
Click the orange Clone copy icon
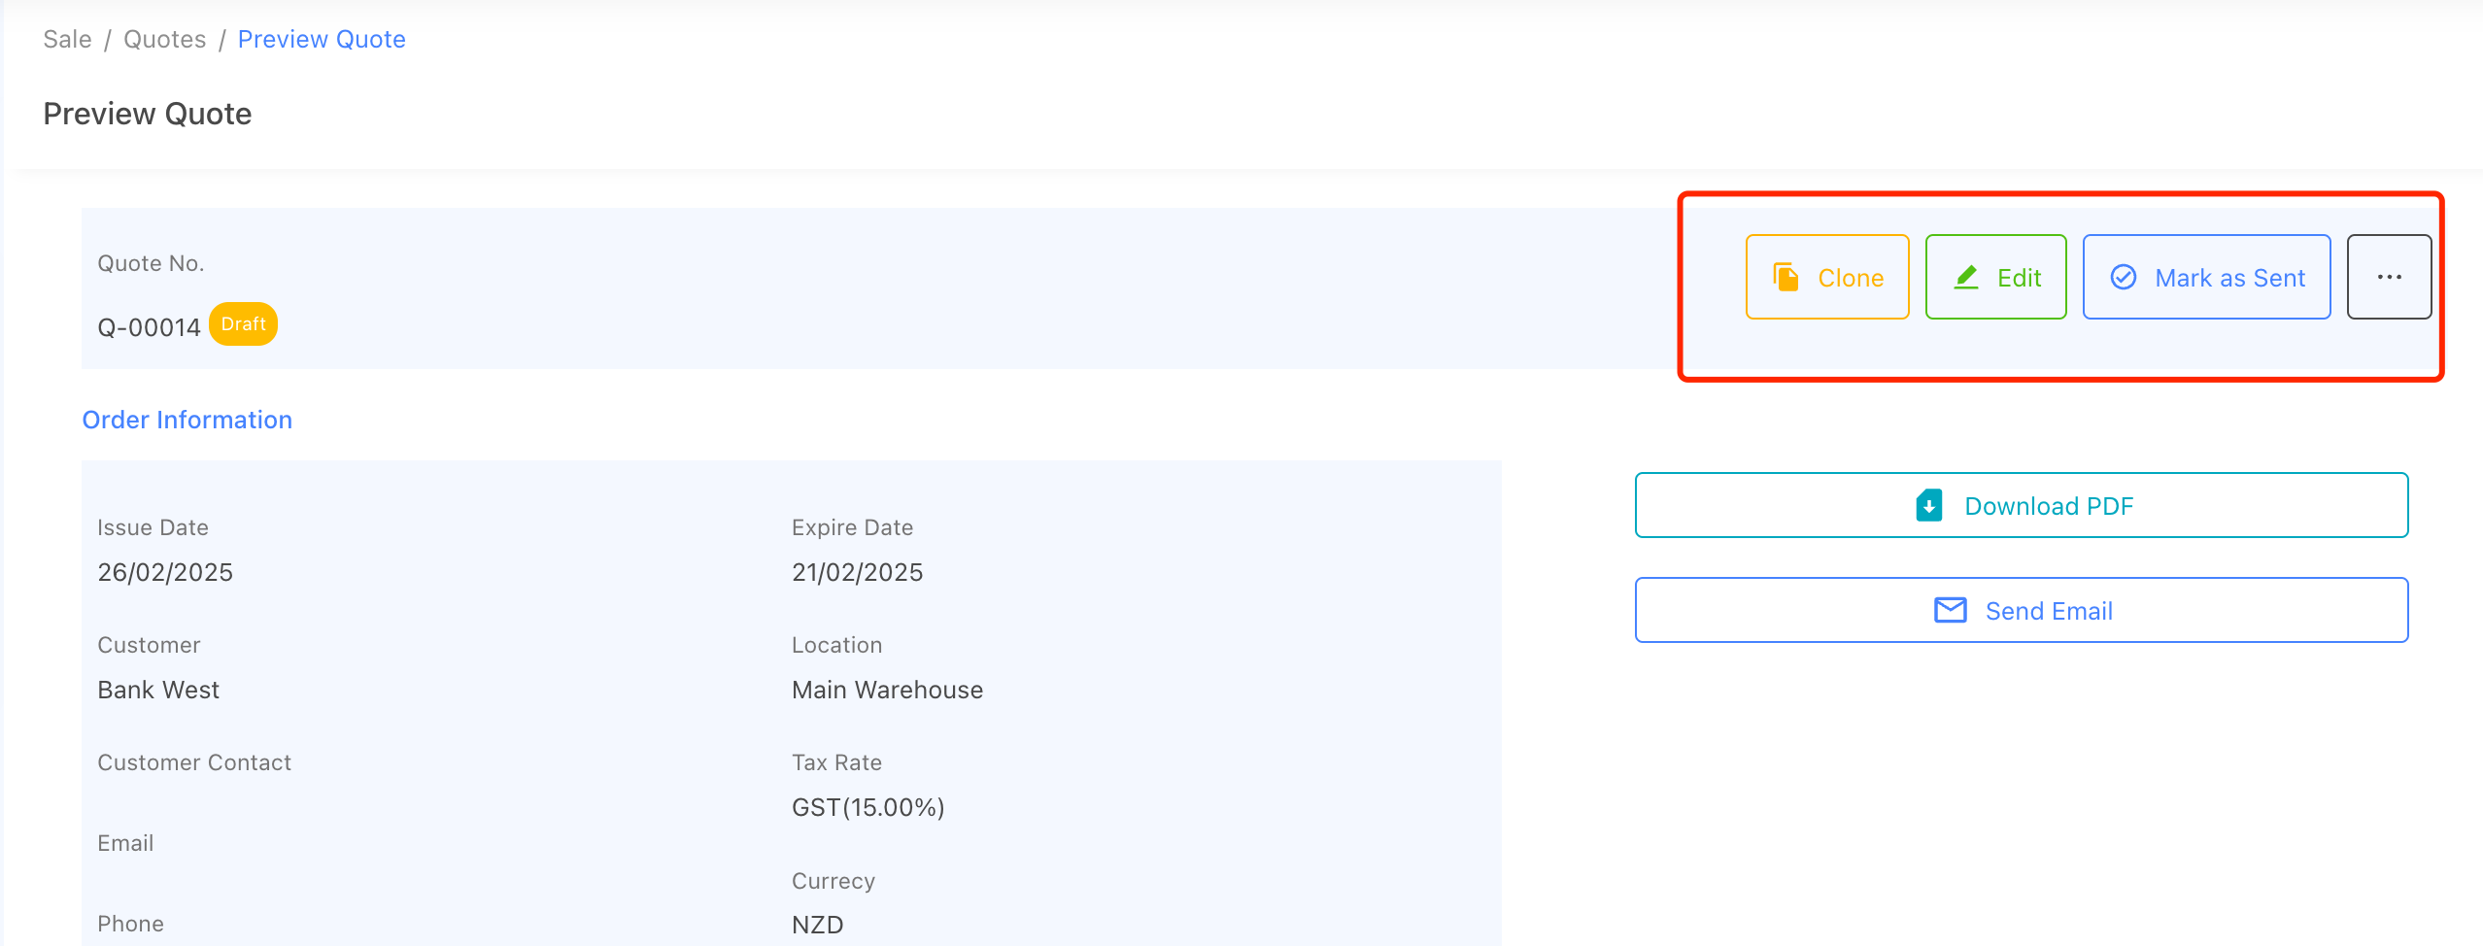pos(1786,278)
